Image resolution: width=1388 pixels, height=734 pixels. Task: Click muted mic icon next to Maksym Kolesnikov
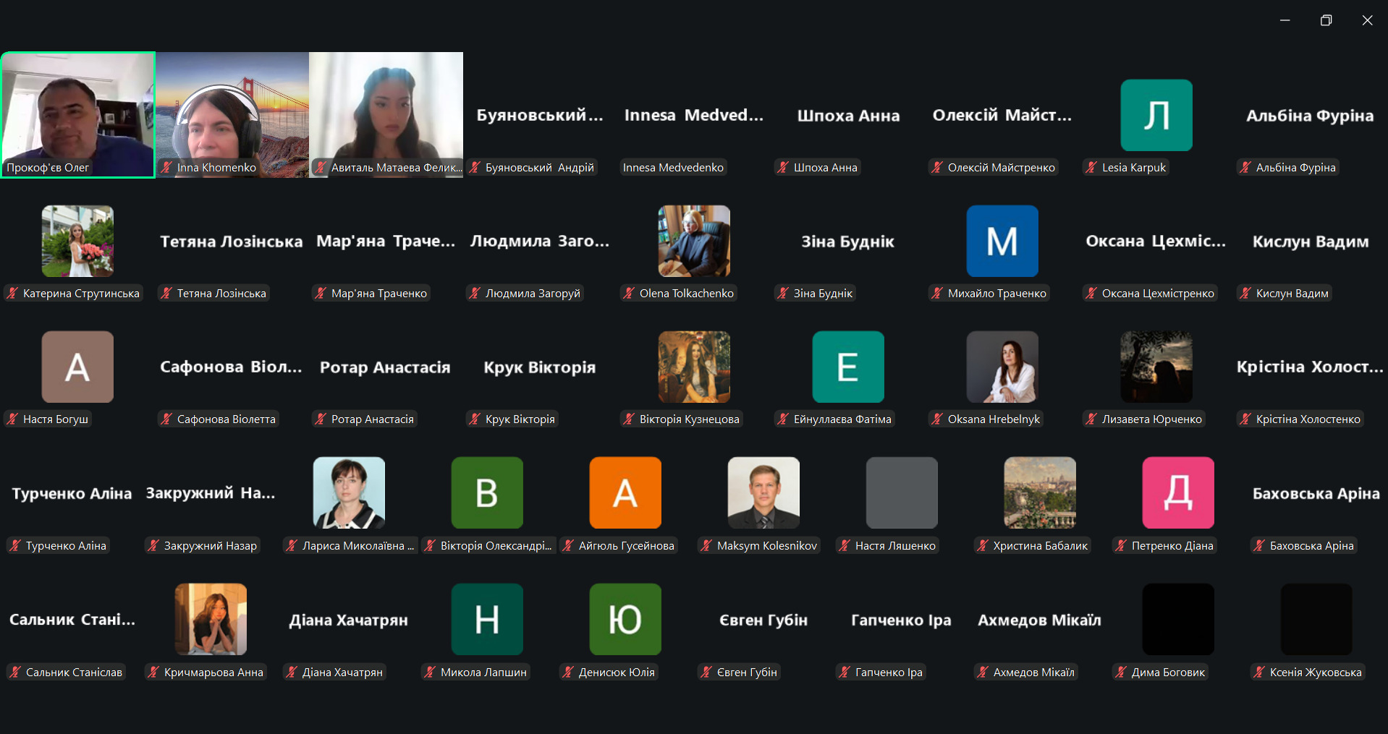point(706,546)
